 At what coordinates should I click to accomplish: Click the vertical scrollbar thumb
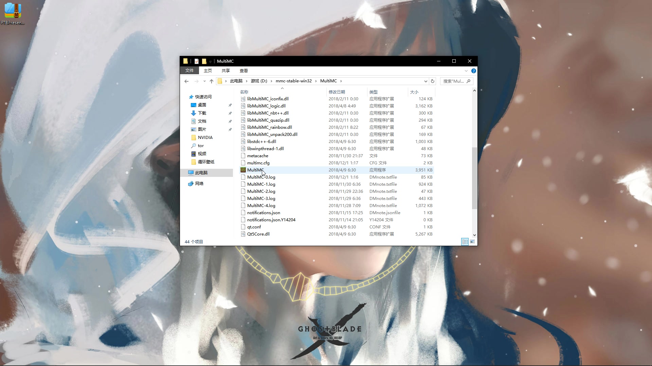click(474, 178)
